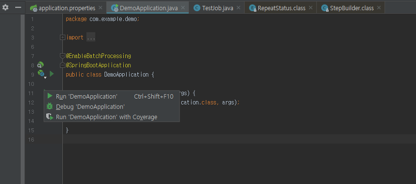Hide the tool window with minus icon

(18, 8)
